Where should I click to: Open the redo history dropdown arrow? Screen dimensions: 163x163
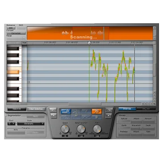click(x=109, y=115)
